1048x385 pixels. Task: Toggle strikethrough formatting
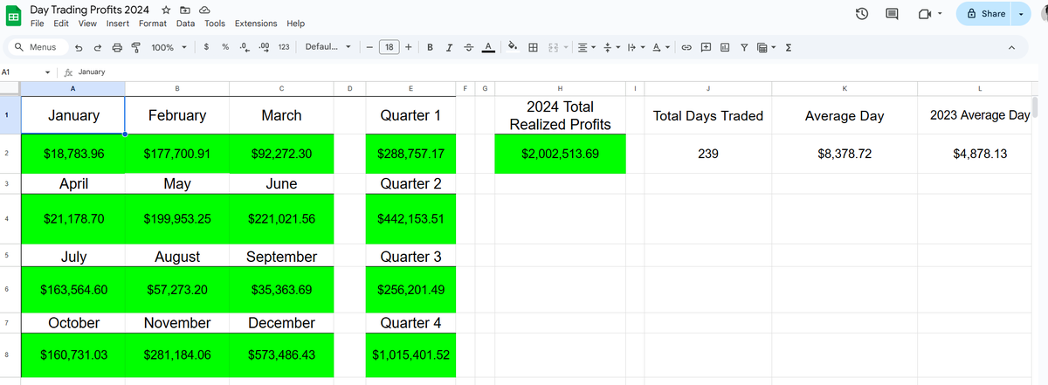(468, 47)
